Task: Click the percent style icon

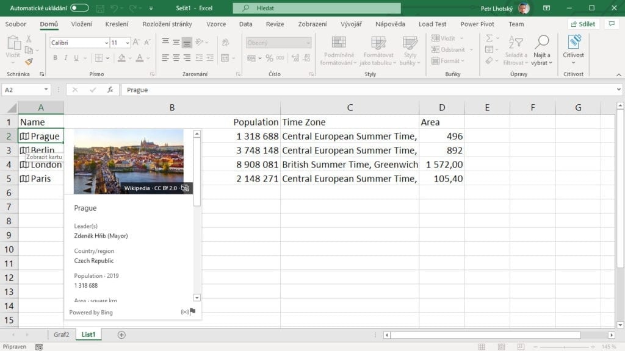Action: coord(262,58)
